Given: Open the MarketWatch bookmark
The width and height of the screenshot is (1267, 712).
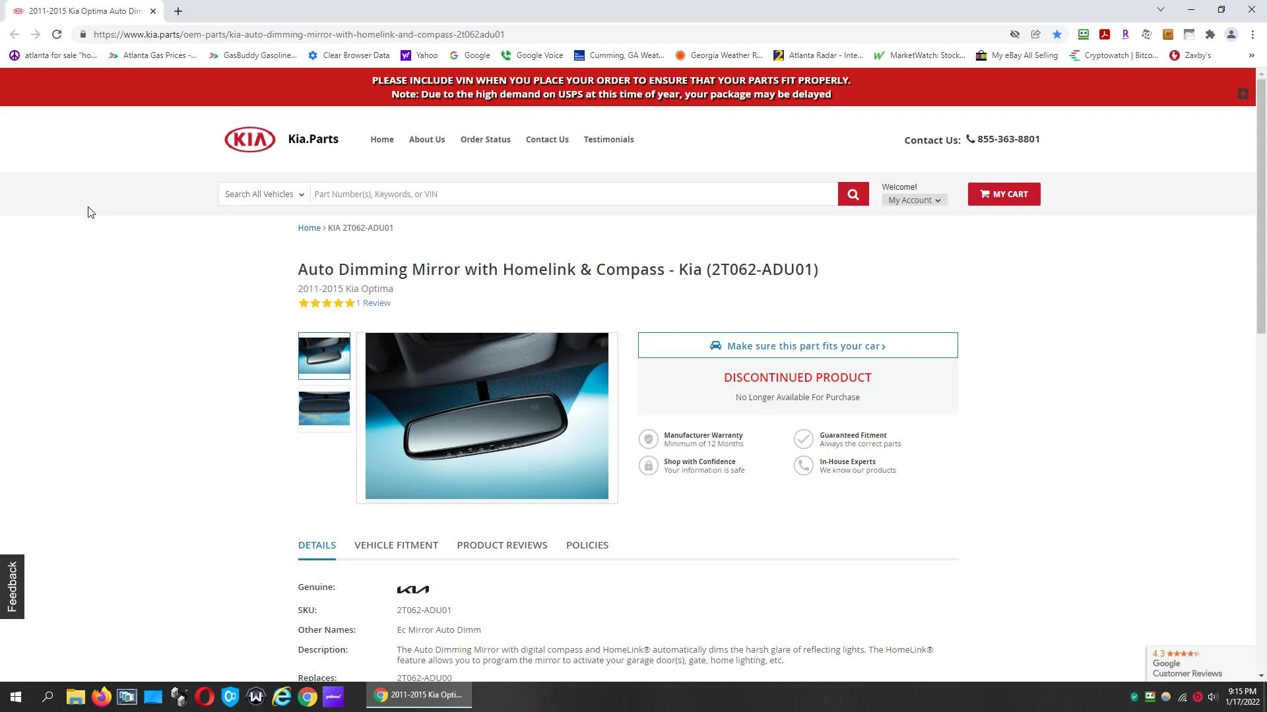Looking at the screenshot, I should 919,55.
